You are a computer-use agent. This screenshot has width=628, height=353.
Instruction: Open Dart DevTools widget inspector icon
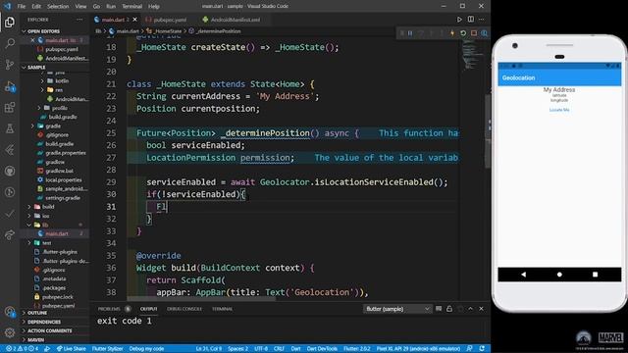pos(484,33)
